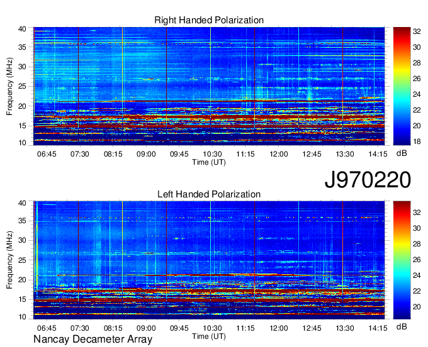Click 12:00 tick on right-handed time axis
Screen dimensions: 428x347
[278, 154]
